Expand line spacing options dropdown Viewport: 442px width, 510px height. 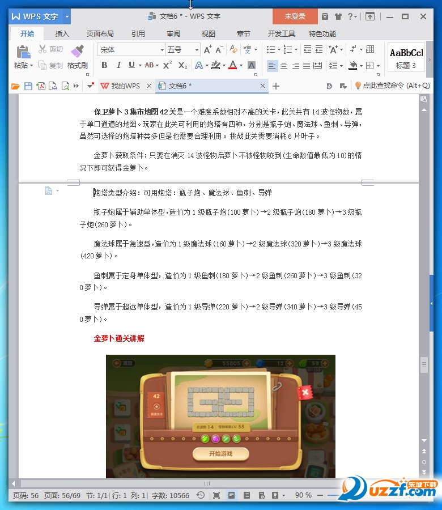[x=342, y=66]
